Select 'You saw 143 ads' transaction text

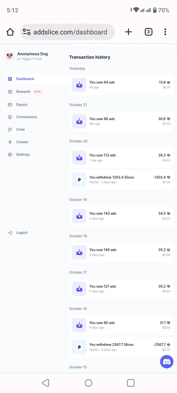pos(103,213)
